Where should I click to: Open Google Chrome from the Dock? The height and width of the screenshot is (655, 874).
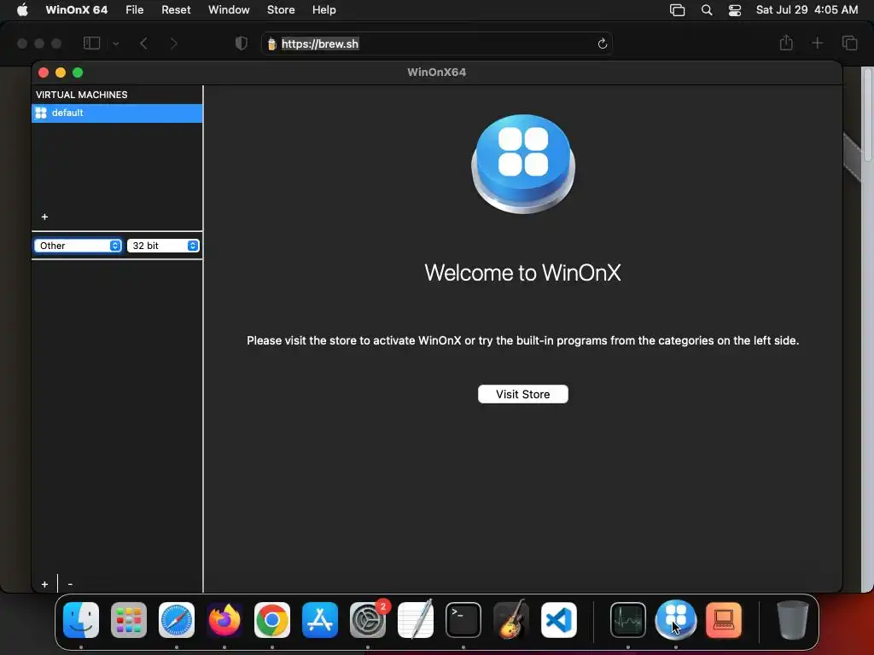tap(272, 620)
